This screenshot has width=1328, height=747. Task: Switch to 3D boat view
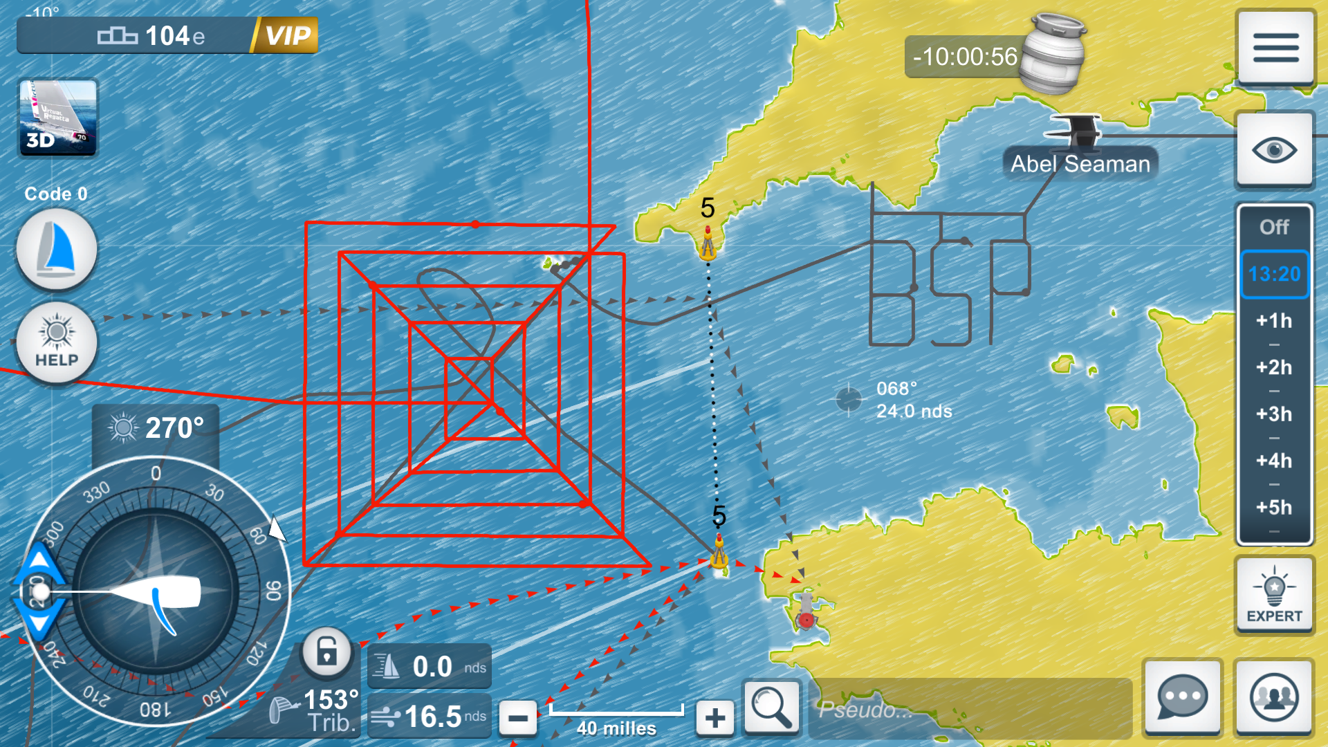(57, 117)
